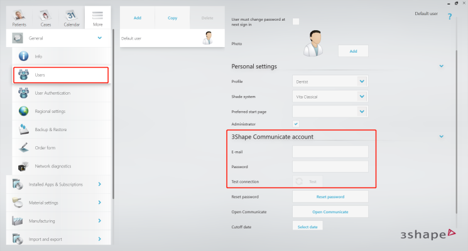Click the large user photo avatar
Image resolution: width=468 pixels, height=251 pixels.
click(x=313, y=43)
